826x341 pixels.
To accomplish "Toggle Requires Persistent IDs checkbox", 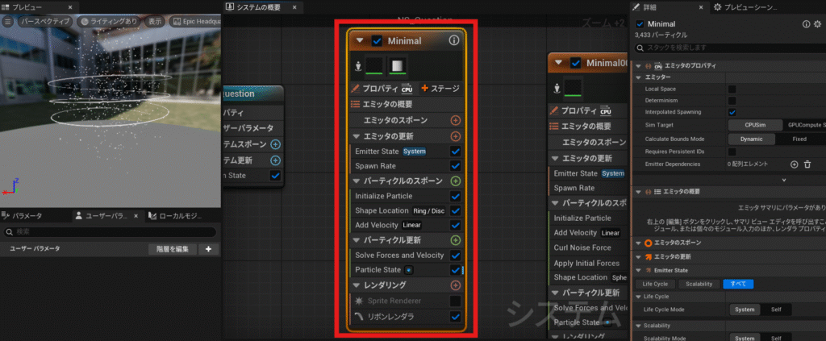I will (x=732, y=152).
